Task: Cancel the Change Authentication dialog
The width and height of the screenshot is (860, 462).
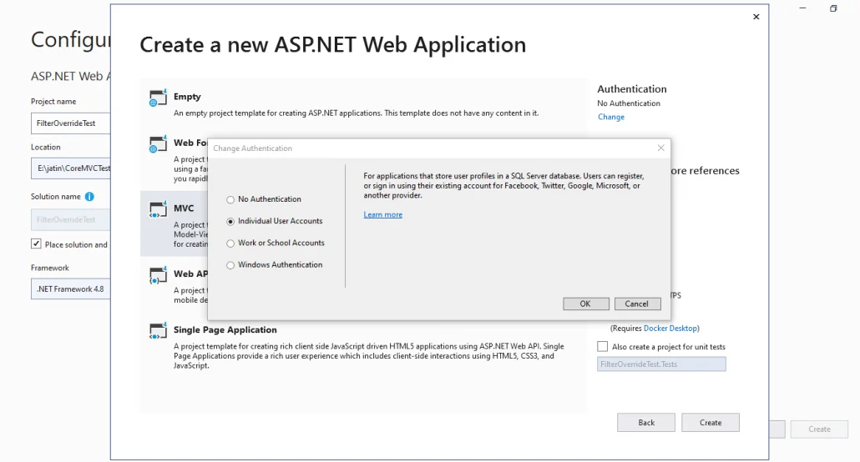Action: (x=637, y=304)
